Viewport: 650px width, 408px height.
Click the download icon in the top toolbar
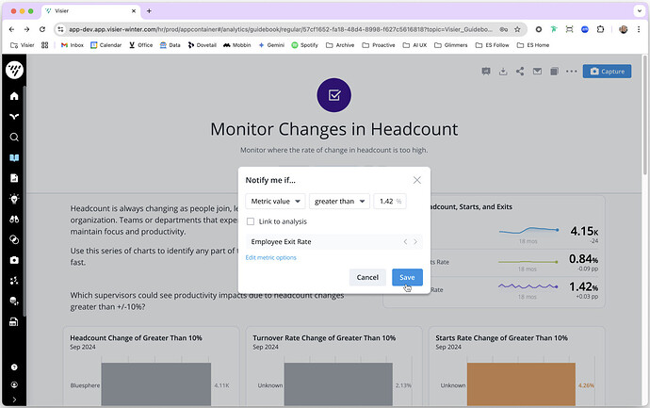point(503,72)
